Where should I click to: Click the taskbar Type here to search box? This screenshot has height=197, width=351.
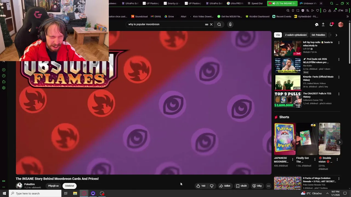coord(35,193)
